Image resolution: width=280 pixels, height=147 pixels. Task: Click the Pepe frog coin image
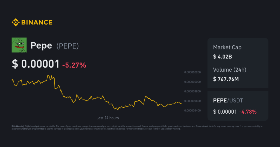pyautogui.click(x=19, y=45)
